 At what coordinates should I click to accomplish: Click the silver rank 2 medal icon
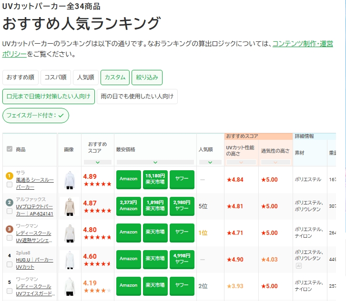(x=9, y=203)
